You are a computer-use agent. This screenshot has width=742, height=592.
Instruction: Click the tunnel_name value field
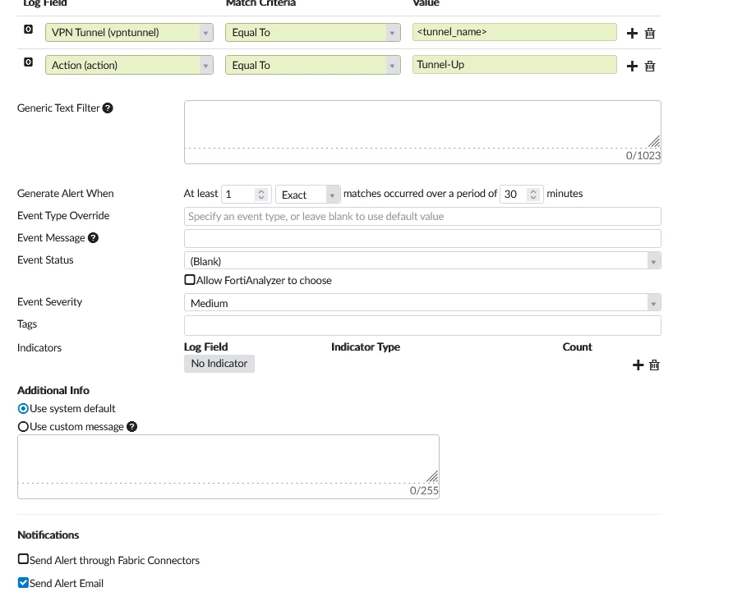pos(514,32)
